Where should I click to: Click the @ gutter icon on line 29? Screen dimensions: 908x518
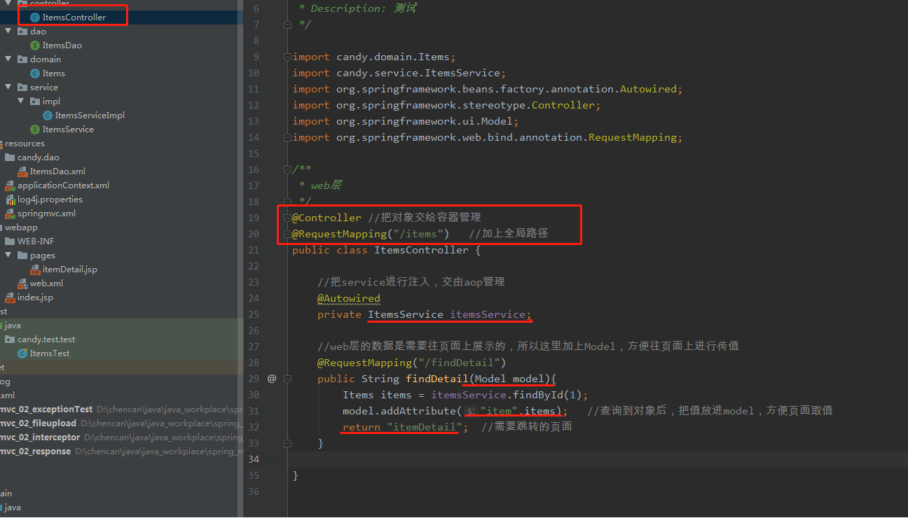tap(272, 379)
